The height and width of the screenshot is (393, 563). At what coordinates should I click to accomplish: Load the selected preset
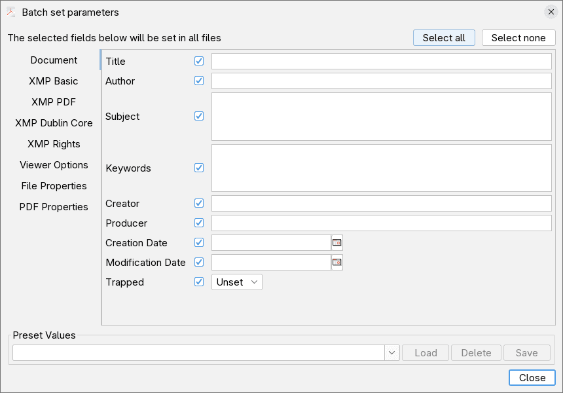tap(425, 352)
